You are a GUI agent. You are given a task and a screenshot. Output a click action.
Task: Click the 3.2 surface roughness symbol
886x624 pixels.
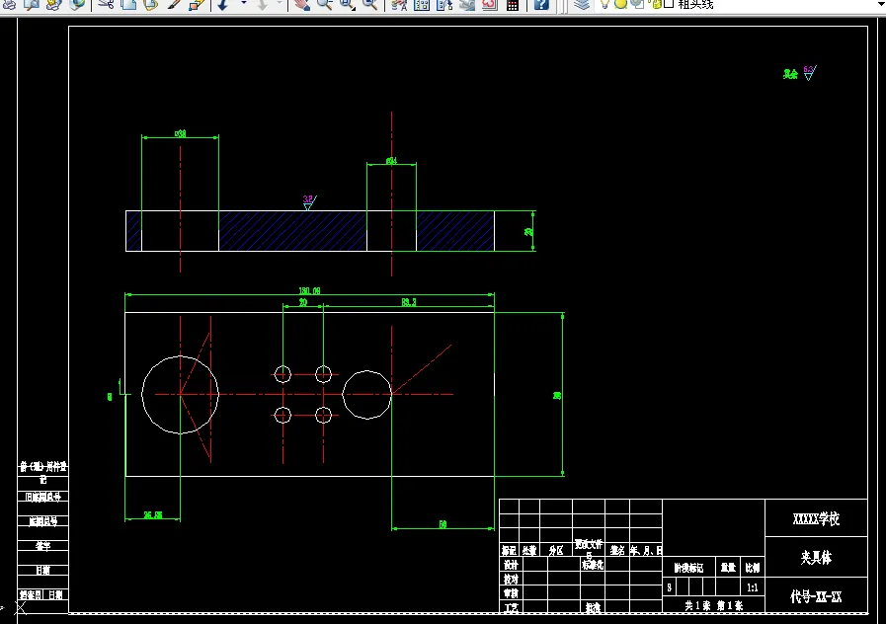pyautogui.click(x=309, y=202)
